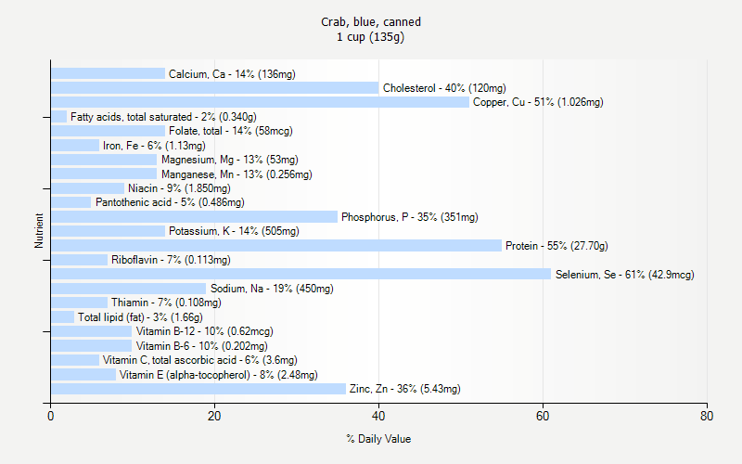Click the Folate, total label
The width and height of the screenshot is (742, 464).
(231, 132)
